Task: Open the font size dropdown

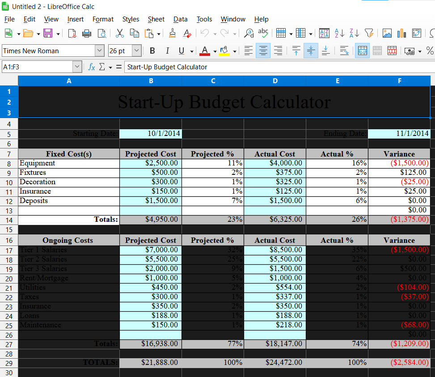Action: pyautogui.click(x=135, y=51)
